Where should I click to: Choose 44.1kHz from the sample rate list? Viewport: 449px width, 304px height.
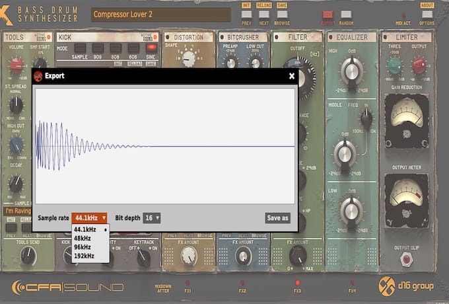pos(90,229)
